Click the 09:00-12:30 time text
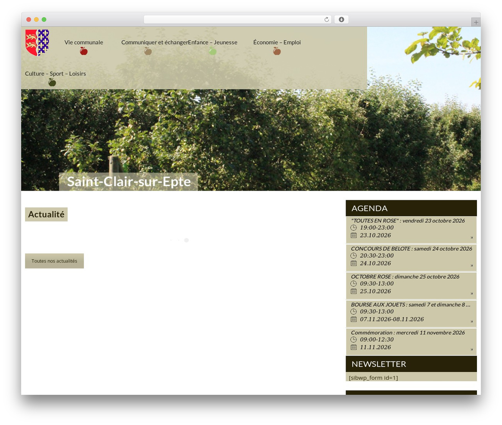The height and width of the screenshot is (425, 502). (376, 340)
